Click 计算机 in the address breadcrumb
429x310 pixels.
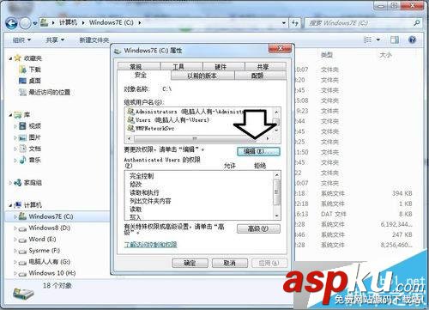68,22
